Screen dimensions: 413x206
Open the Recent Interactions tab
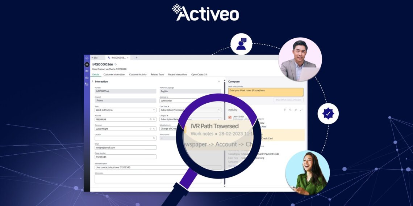point(178,74)
